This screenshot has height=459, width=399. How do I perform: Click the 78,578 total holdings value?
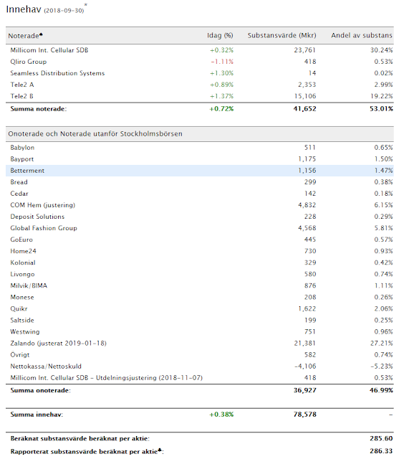pyautogui.click(x=305, y=415)
